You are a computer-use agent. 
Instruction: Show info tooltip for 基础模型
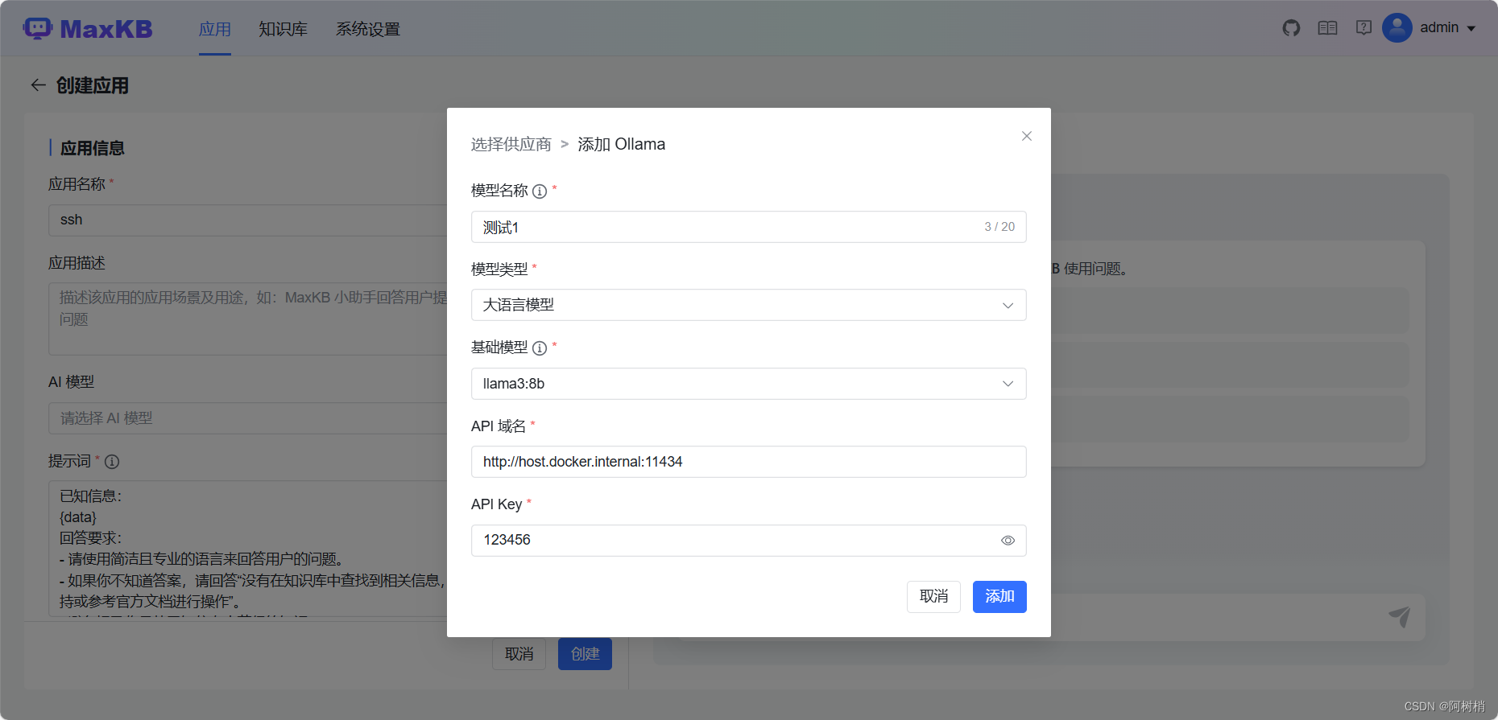540,348
